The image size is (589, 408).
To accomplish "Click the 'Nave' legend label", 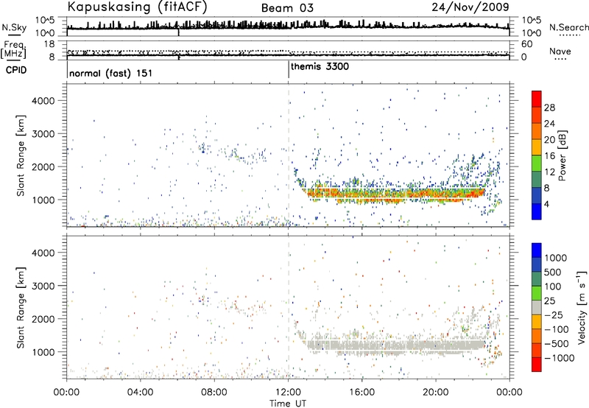I will click(x=560, y=52).
